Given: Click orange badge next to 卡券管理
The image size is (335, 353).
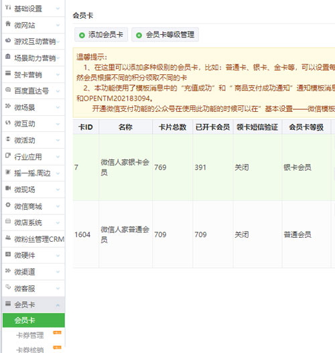Looking at the screenshot, I should 57,332.
